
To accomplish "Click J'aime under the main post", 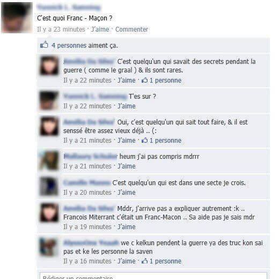I will [100, 30].
